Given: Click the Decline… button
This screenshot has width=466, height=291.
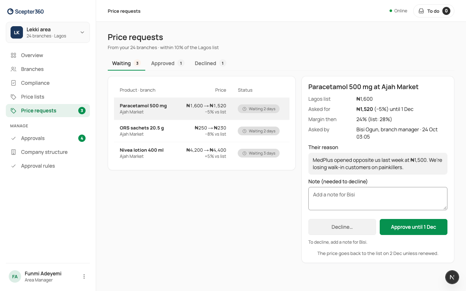Looking at the screenshot, I should (x=342, y=227).
